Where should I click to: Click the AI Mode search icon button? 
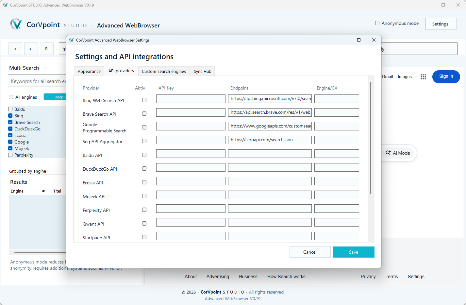(x=398, y=153)
